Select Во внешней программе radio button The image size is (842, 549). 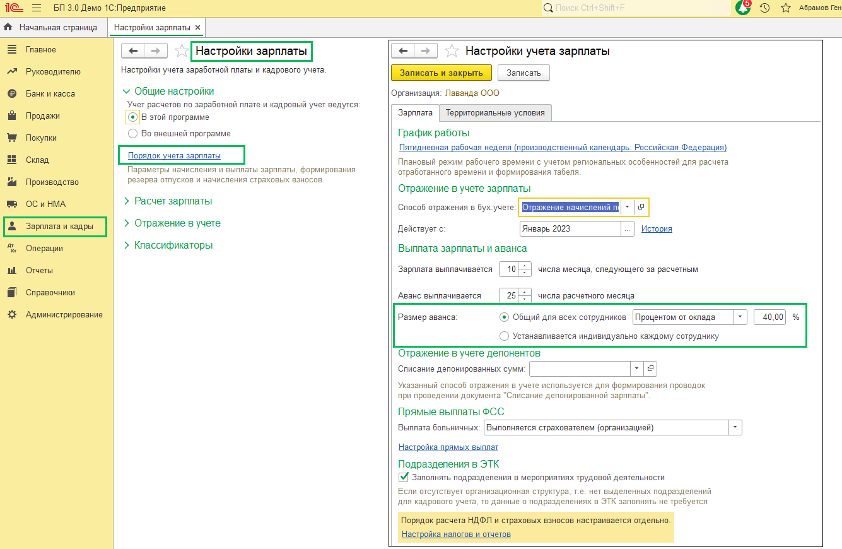(x=132, y=134)
